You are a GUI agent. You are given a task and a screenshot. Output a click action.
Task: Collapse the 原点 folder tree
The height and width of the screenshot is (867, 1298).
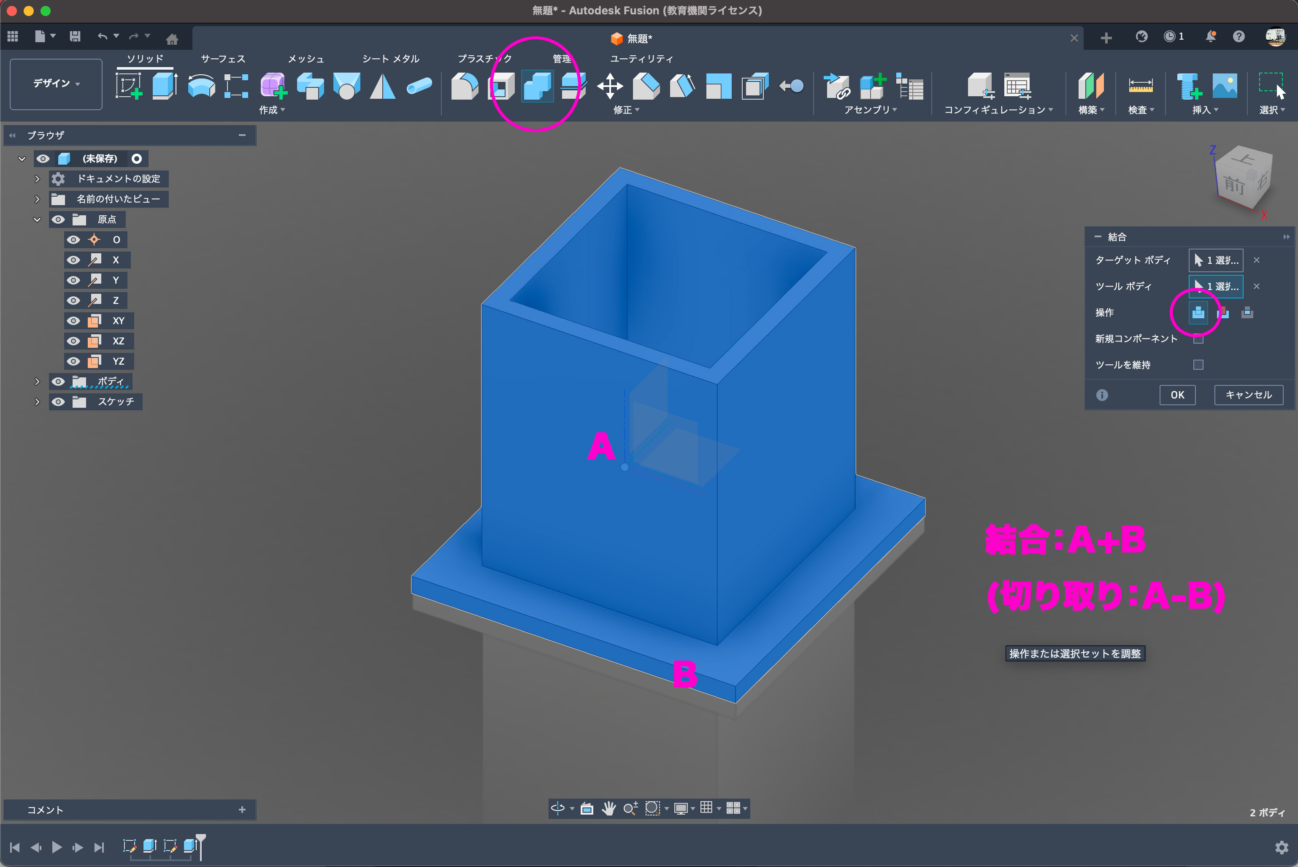pyautogui.click(x=37, y=219)
